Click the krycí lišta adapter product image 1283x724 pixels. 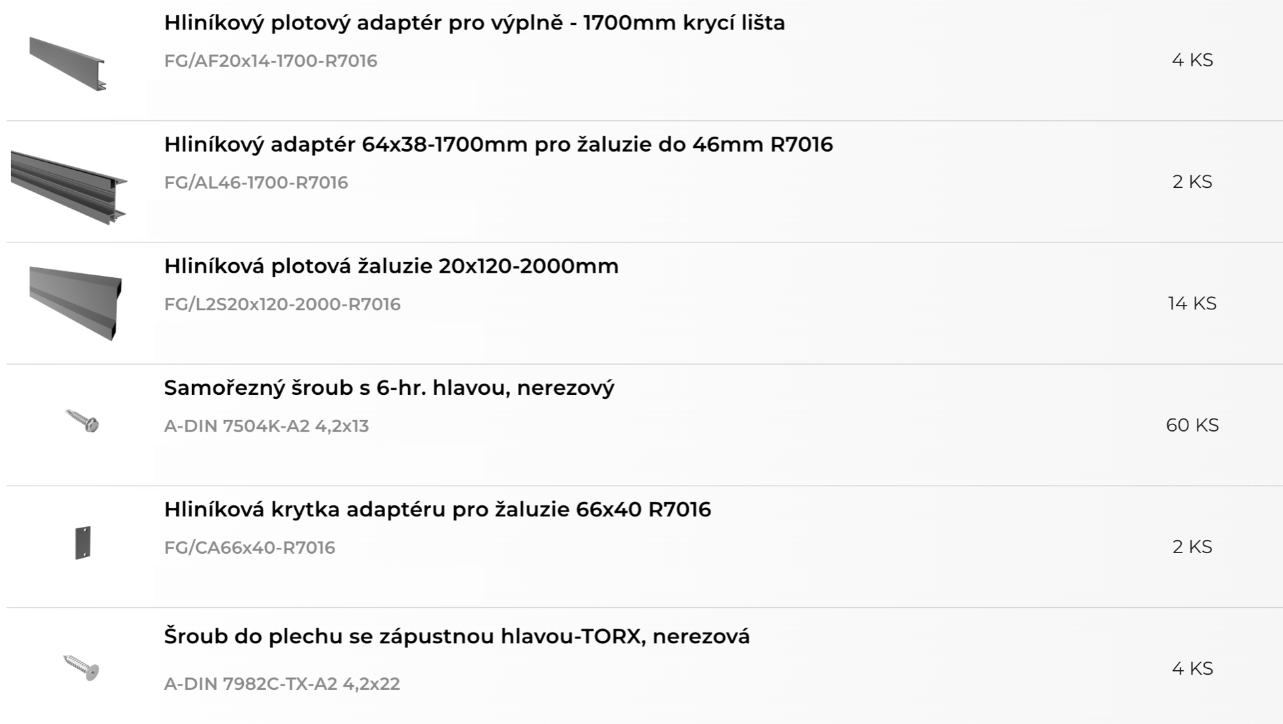[x=68, y=64]
